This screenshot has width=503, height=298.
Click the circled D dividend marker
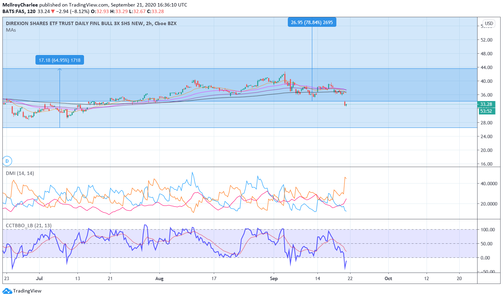pyautogui.click(x=7, y=161)
